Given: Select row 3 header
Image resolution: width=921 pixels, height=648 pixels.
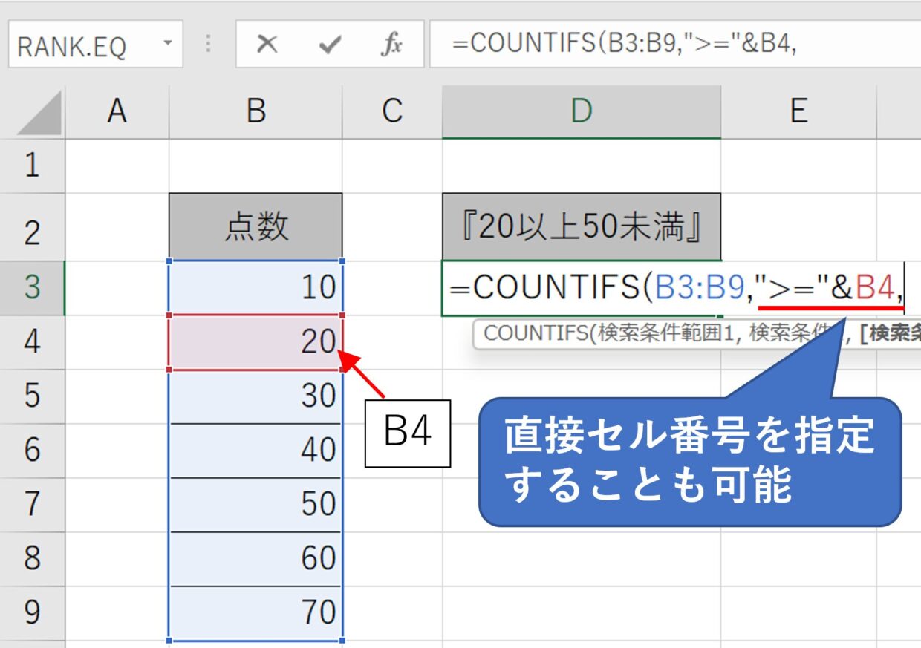Looking at the screenshot, I should tap(32, 288).
